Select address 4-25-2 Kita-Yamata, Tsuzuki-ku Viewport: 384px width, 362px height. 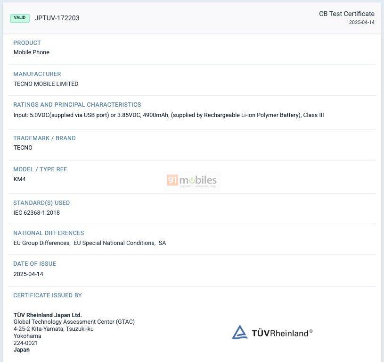53,329
